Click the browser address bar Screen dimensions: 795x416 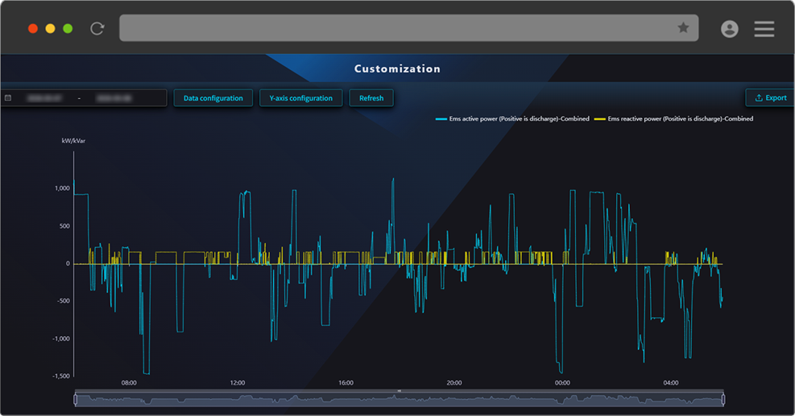point(408,28)
